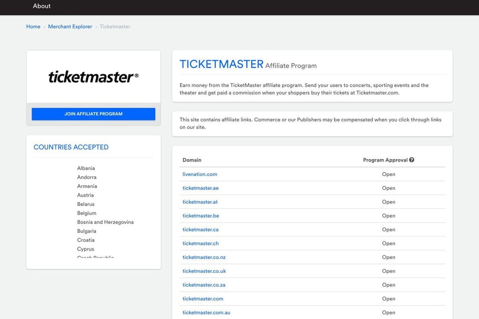This screenshot has height=319, width=479.
Task: Go to Merchant Explorer page
Action: point(70,26)
